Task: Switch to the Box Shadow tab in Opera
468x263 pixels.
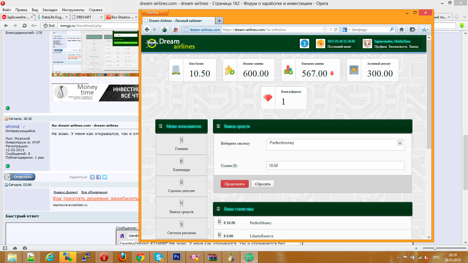Action: coord(122,17)
